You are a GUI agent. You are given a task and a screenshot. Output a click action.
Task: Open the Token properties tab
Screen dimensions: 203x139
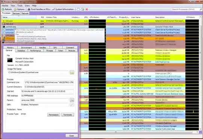[61, 51]
